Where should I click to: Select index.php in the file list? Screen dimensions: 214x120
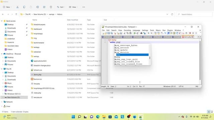tap(37, 93)
